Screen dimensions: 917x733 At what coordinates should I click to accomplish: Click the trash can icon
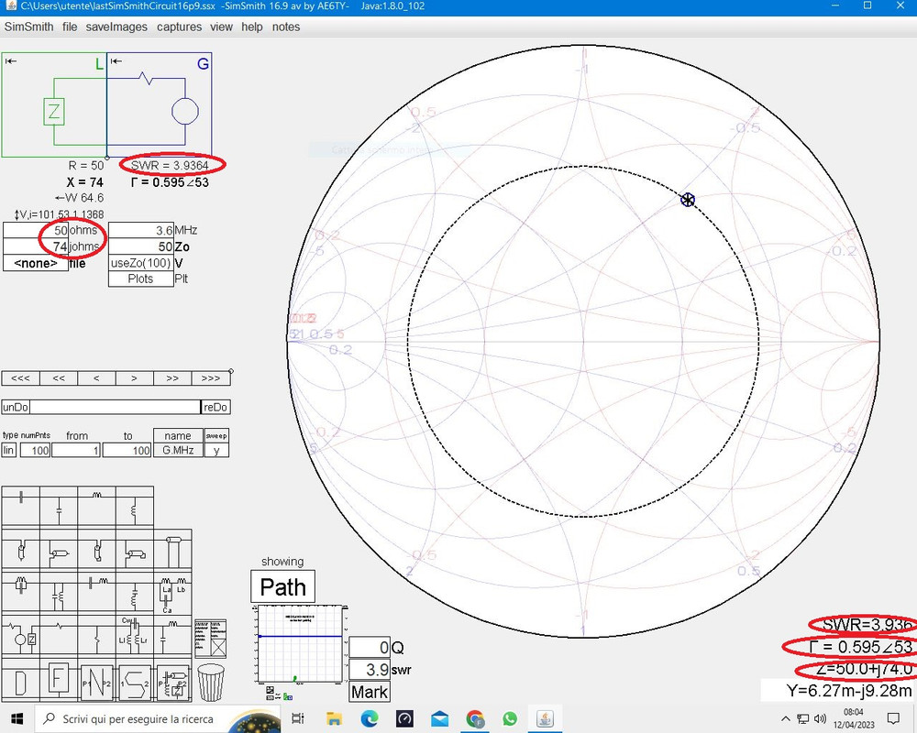211,682
